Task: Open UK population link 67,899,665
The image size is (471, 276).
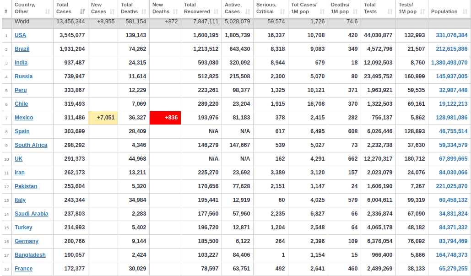Action: click(x=453, y=159)
